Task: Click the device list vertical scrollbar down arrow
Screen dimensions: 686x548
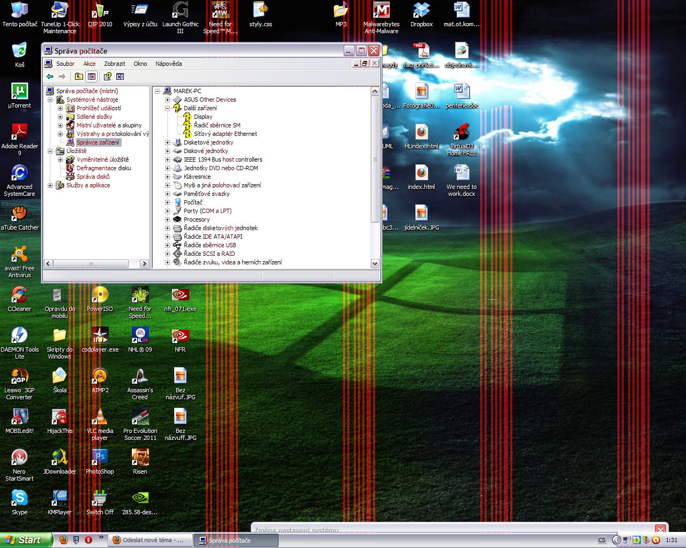Action: coord(375,263)
